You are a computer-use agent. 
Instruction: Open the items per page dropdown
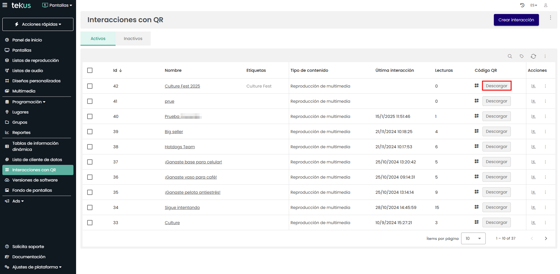(473, 238)
